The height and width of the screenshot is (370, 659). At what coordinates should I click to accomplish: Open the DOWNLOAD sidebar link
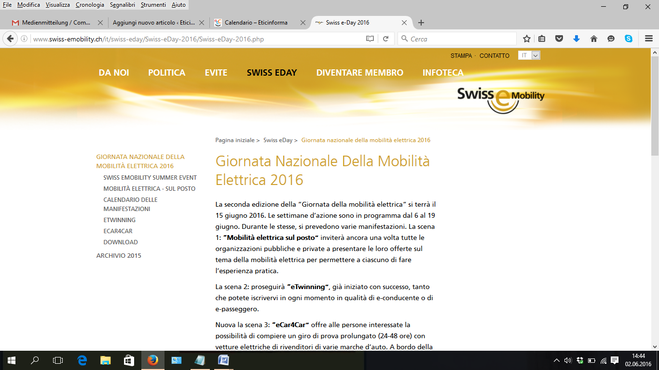121,242
